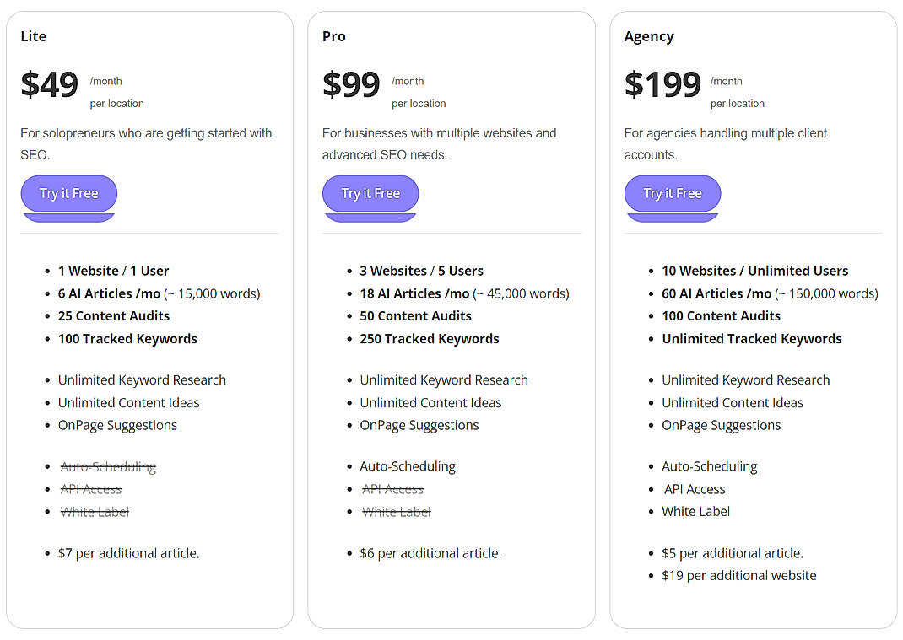903x640 pixels.
Task: Click Try it Free on the Pro plan
Action: pyautogui.click(x=370, y=193)
